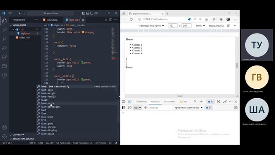Viewport: 275px width, 155px height.
Task: Show more DevTools tabs chevron
Action: 195,102
